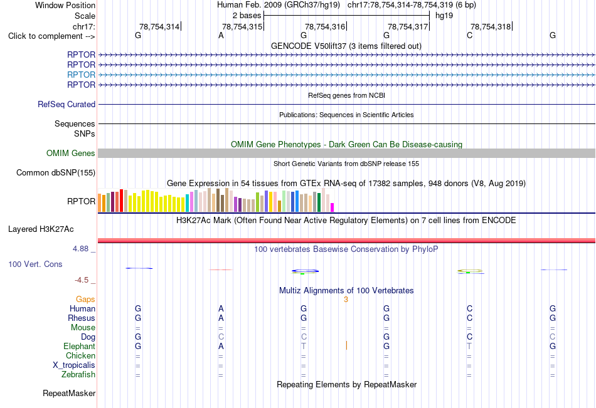This screenshot has width=596, height=408.
Task: Click the red PhyloP mark under base A
Action: 221,269
